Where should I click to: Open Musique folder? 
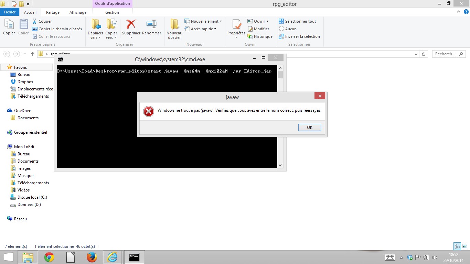(x=22, y=176)
